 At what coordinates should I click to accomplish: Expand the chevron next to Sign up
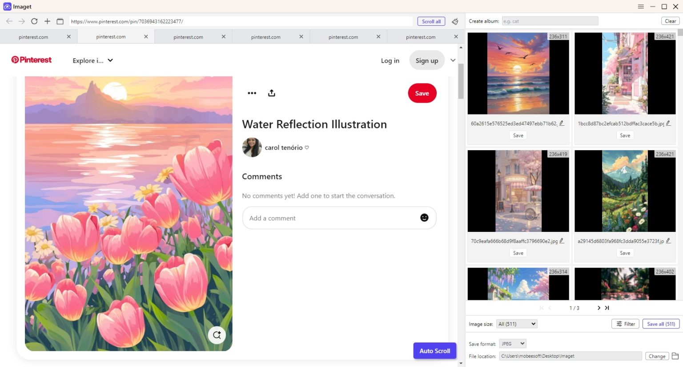coord(453,60)
